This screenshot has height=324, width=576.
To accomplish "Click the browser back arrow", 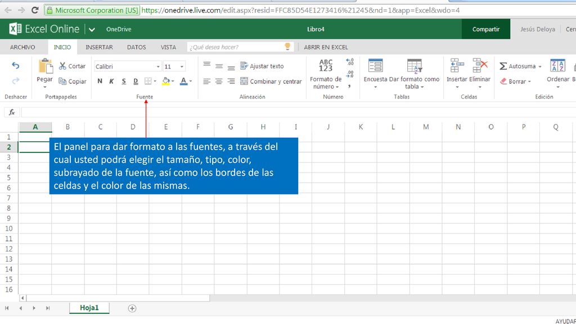I will click(8, 10).
